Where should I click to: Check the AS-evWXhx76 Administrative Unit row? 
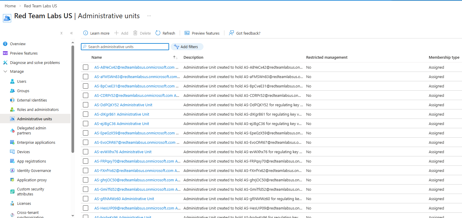point(86,152)
